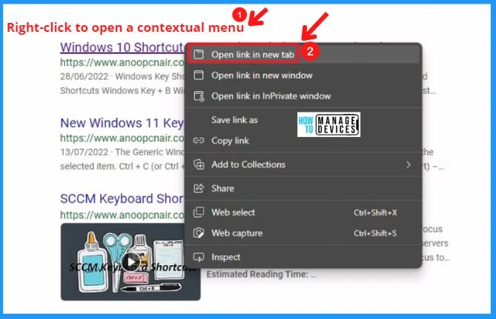Click the Web select icon
This screenshot has height=319, width=496.
[199, 212]
